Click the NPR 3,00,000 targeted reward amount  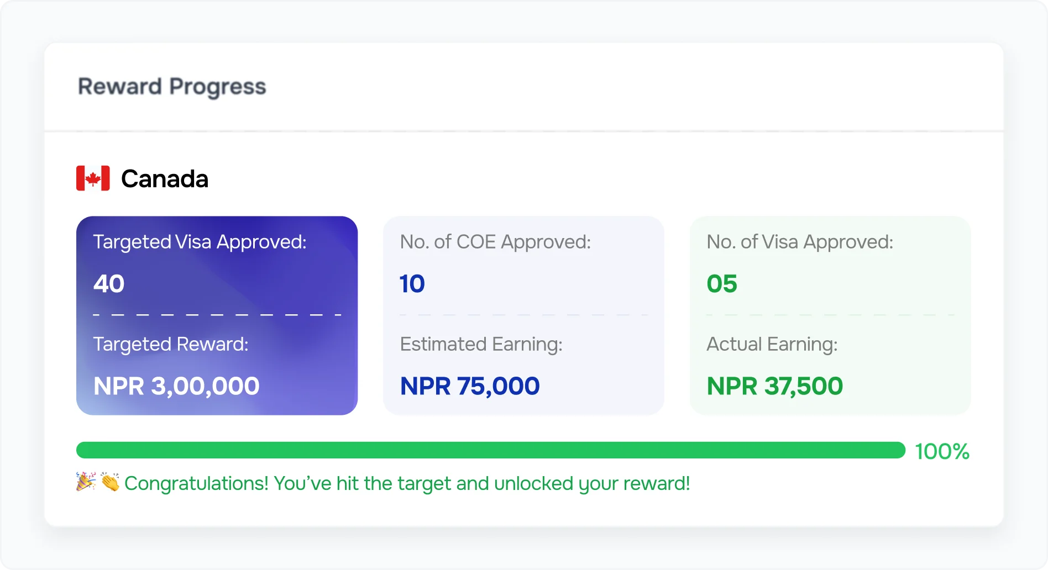(x=176, y=386)
